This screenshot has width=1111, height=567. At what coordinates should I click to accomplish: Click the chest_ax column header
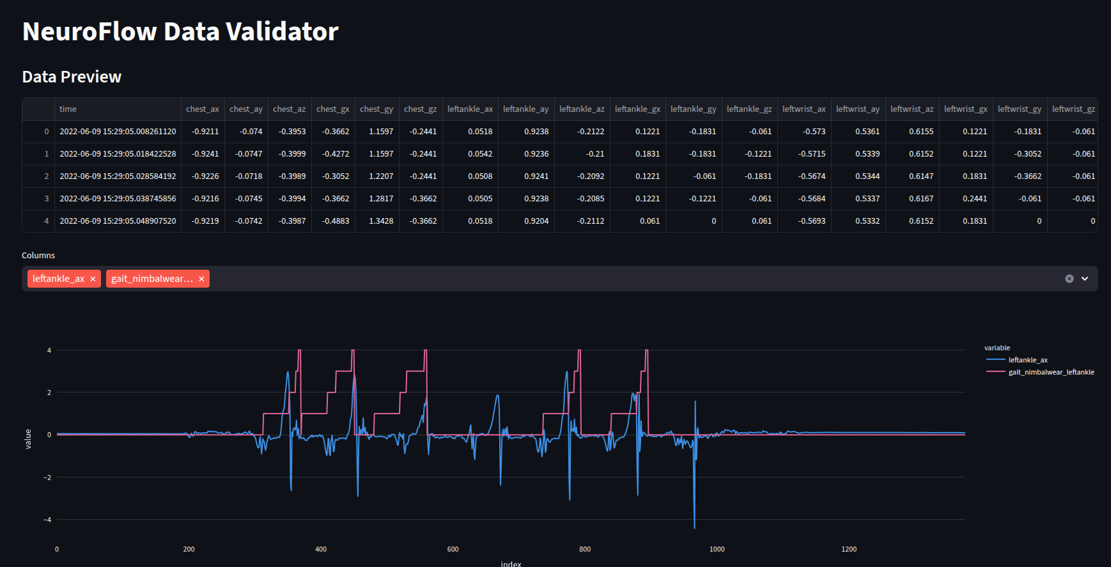click(x=202, y=109)
